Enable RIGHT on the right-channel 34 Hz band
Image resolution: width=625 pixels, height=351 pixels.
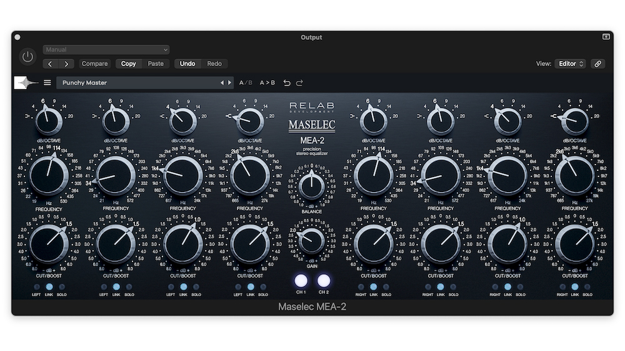click(x=427, y=287)
